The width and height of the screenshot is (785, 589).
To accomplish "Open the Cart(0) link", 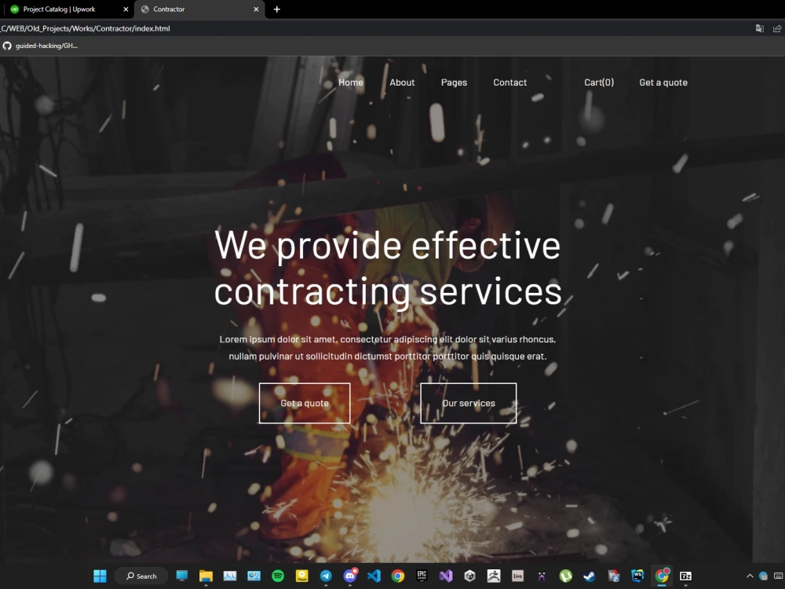I will point(599,82).
